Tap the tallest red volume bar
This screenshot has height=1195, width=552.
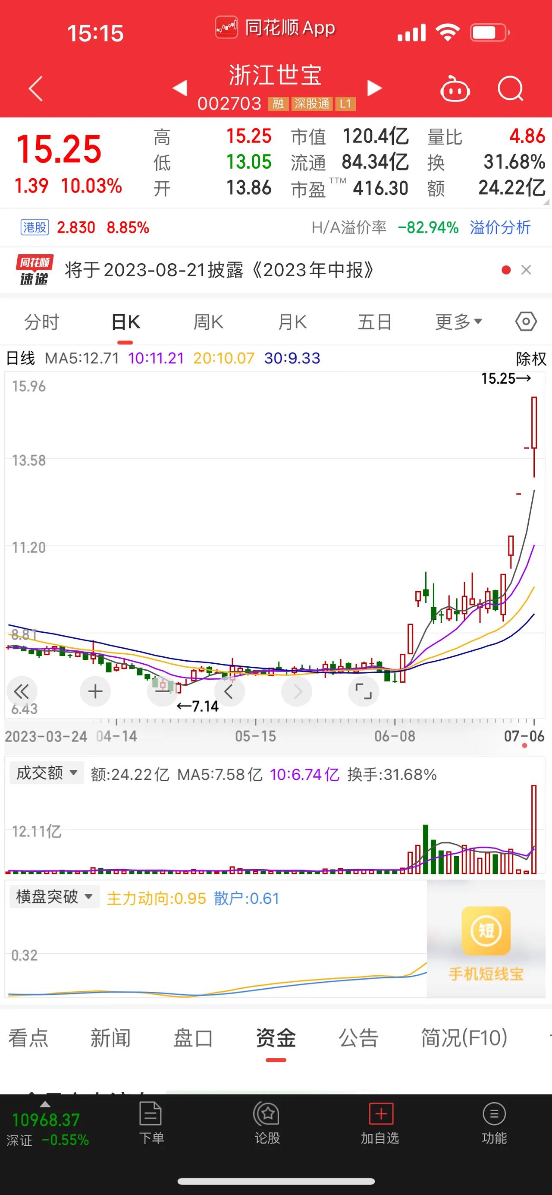coord(534,829)
